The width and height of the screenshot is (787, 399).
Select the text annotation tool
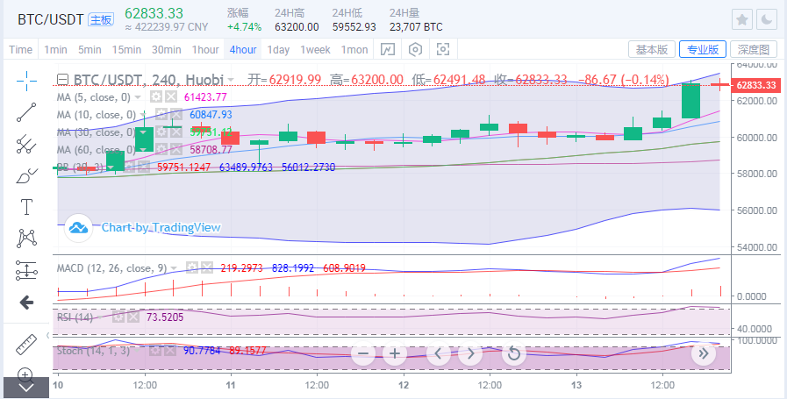pyautogui.click(x=25, y=207)
